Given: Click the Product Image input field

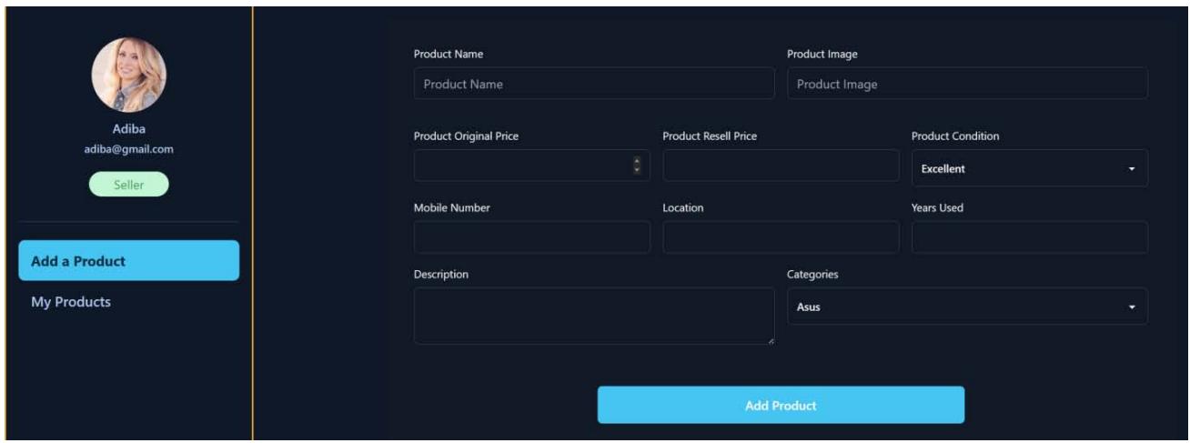Looking at the screenshot, I should point(966,84).
